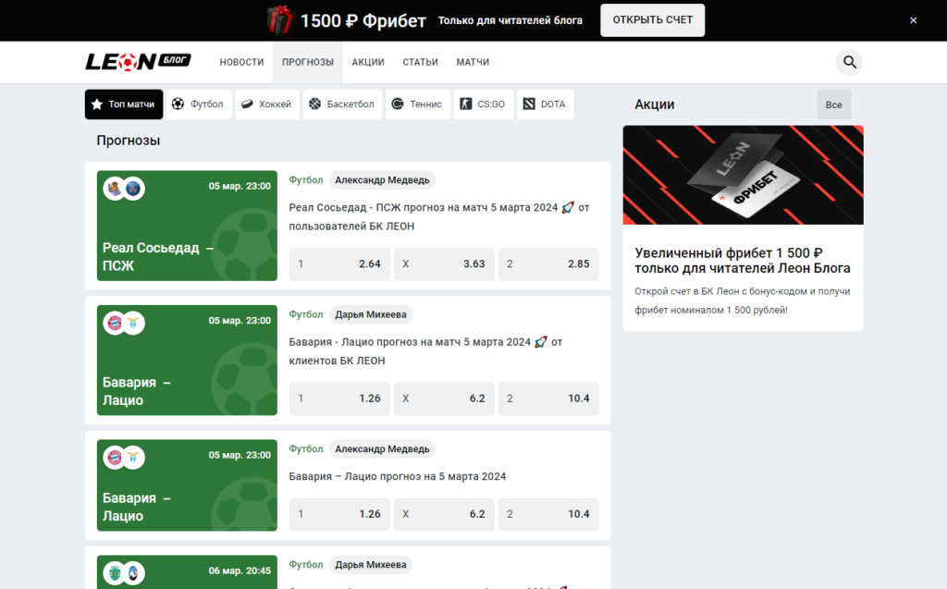Pick odds 2 at 2.85 for ПСЖ
Screen dimensions: 947x589
click(x=548, y=264)
